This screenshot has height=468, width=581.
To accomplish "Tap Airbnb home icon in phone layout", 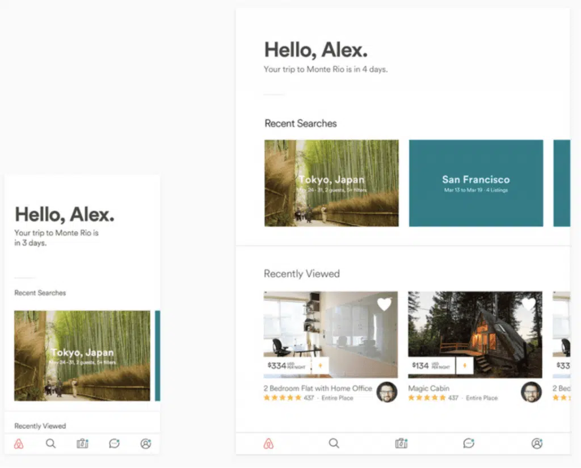I will point(19,444).
